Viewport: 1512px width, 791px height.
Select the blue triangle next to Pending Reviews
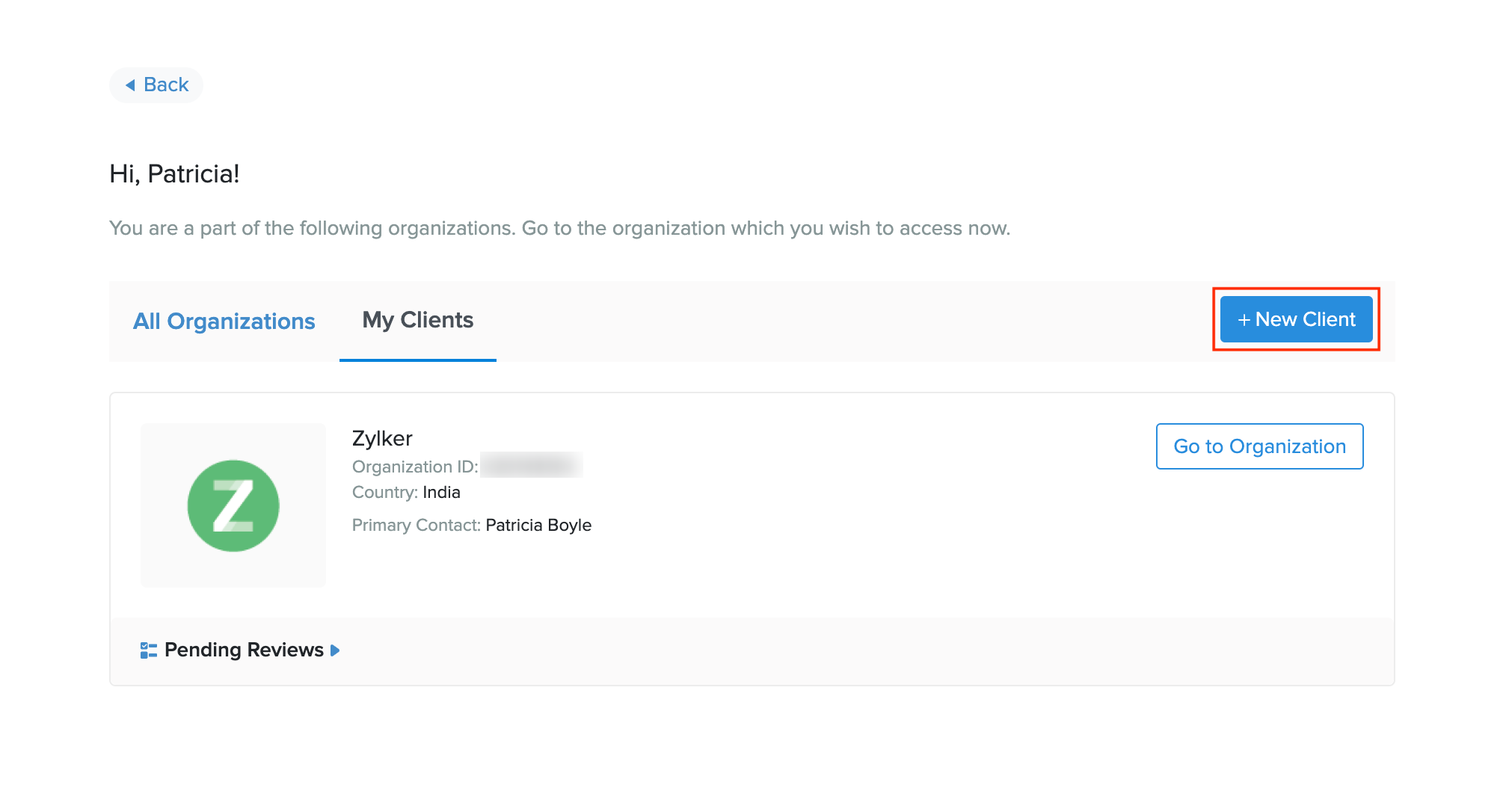(334, 650)
